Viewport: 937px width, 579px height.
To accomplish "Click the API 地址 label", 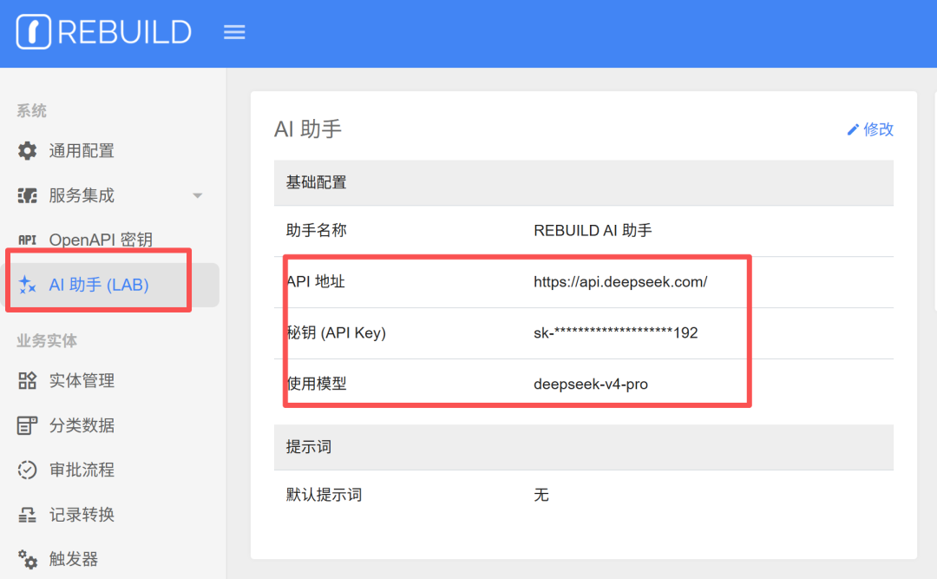I will 316,282.
